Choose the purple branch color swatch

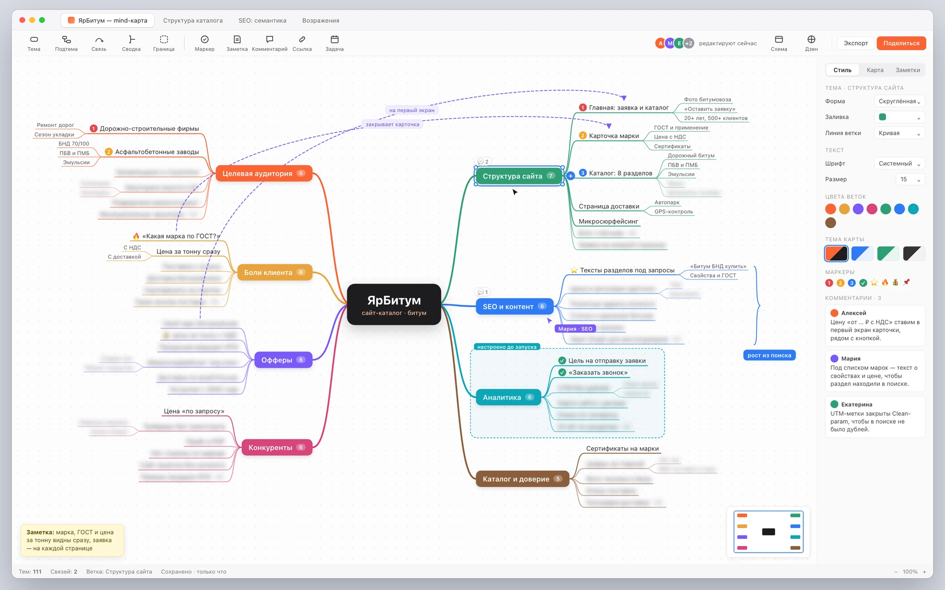858,209
